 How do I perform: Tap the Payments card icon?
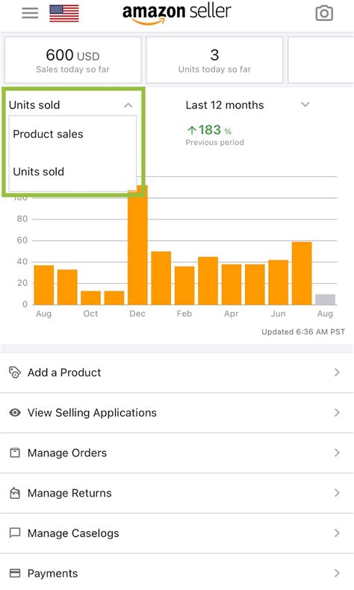[x=15, y=573]
